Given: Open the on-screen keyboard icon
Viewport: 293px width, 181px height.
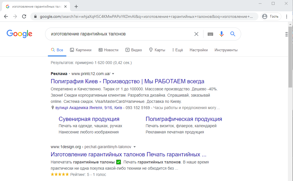Looking at the screenshot, I should click(210, 34).
